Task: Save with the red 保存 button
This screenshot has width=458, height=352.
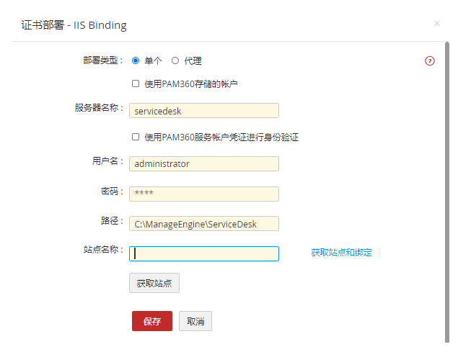Action: [151, 321]
